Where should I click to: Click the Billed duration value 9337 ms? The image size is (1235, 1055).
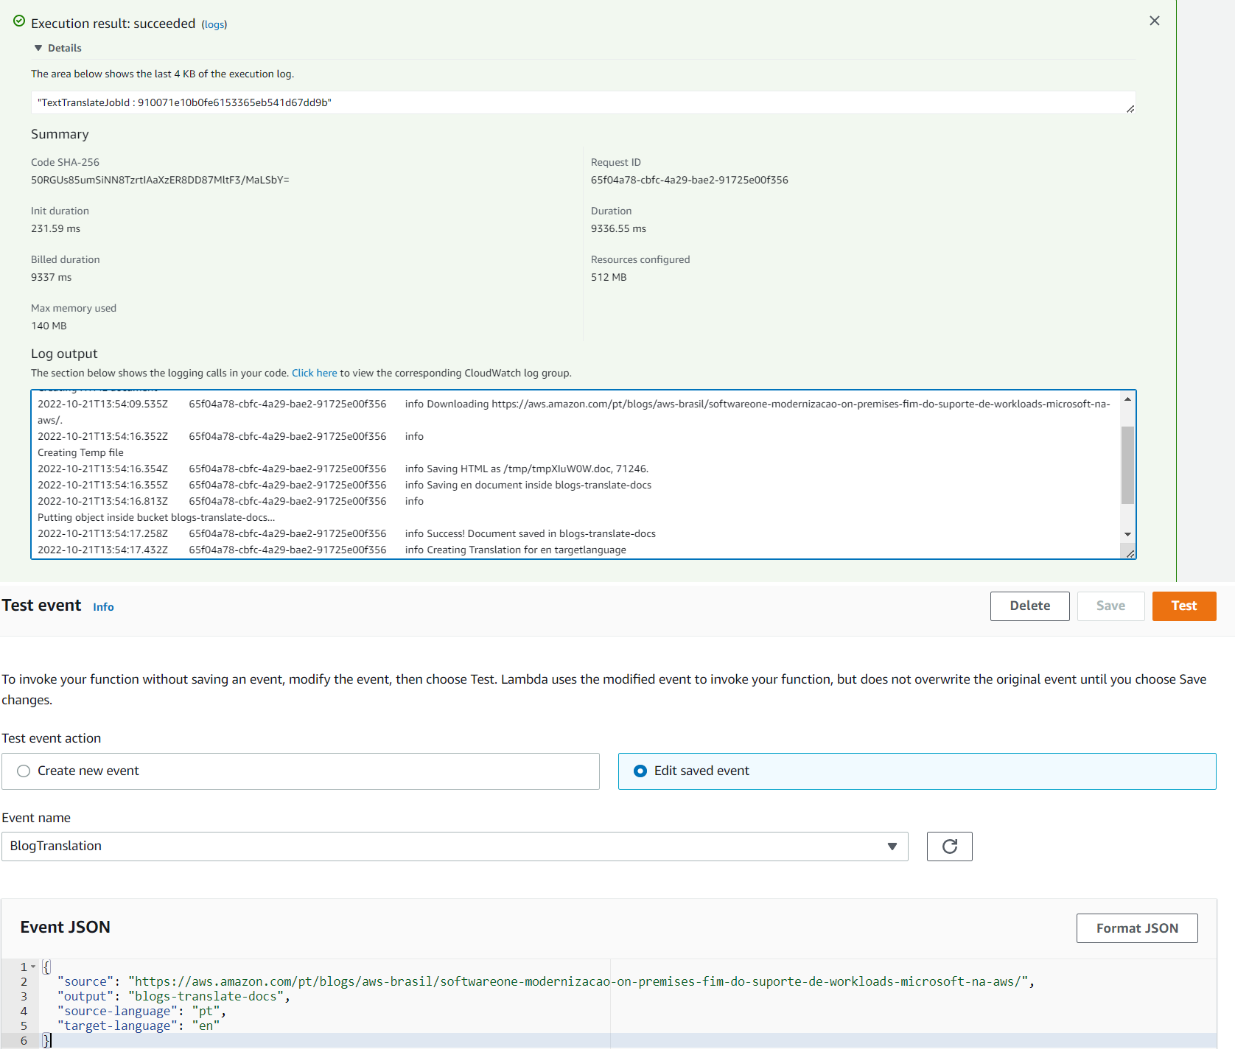pos(51,277)
